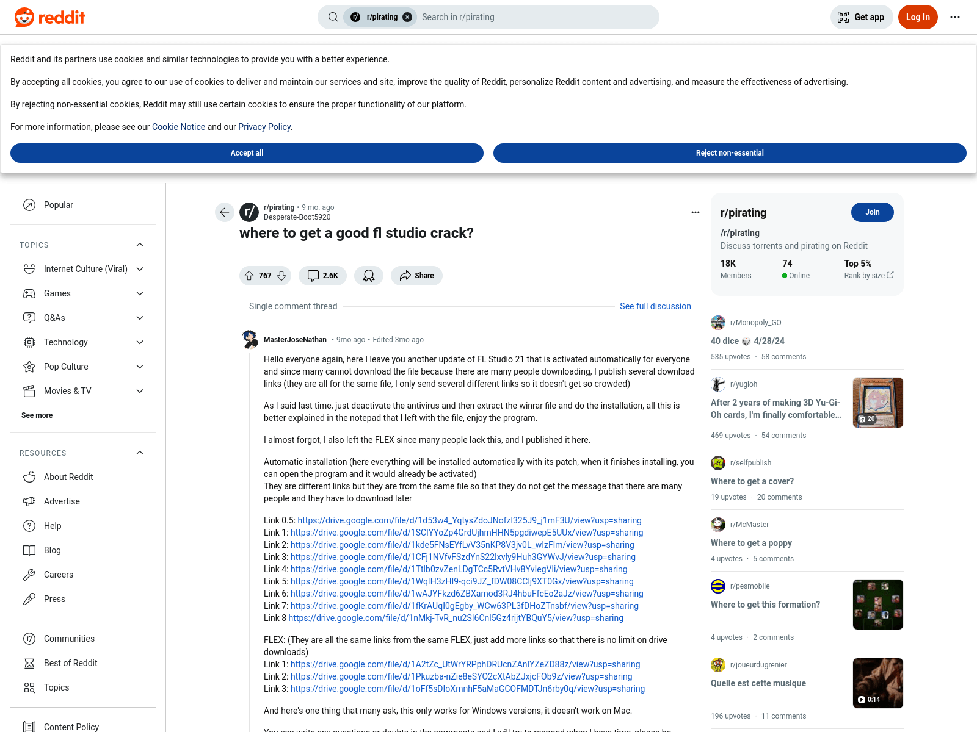Open the Reddit home logo
The height and width of the screenshot is (732, 977).
tap(50, 17)
